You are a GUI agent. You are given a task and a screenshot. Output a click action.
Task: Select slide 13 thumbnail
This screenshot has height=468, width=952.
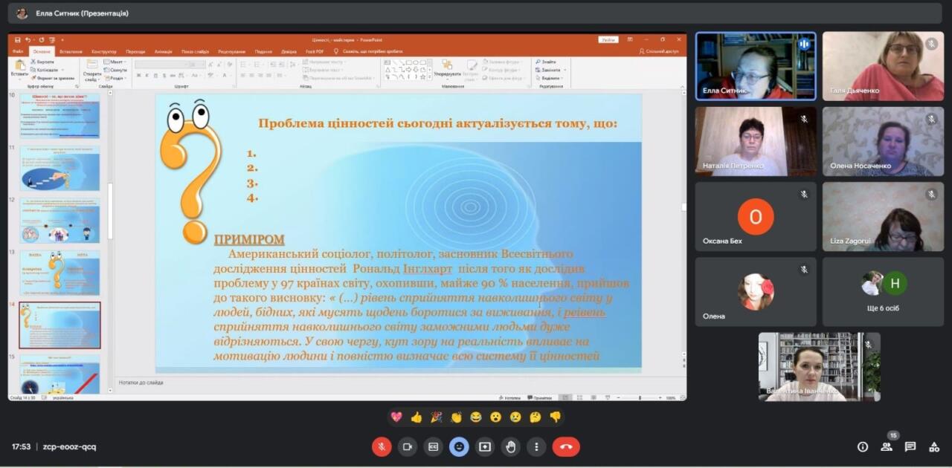59,273
